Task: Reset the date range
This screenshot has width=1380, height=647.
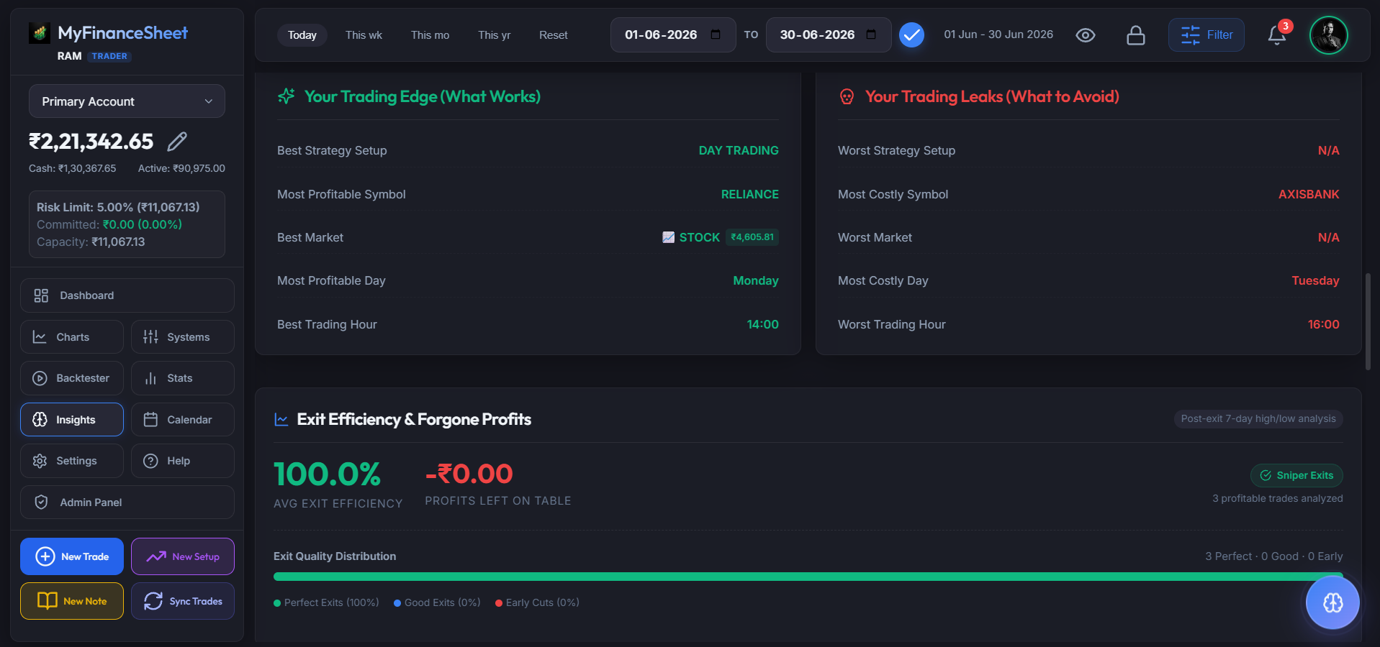Action: (553, 35)
